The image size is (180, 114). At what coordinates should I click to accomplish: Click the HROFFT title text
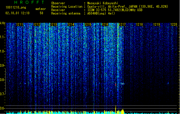(x=29, y=2)
